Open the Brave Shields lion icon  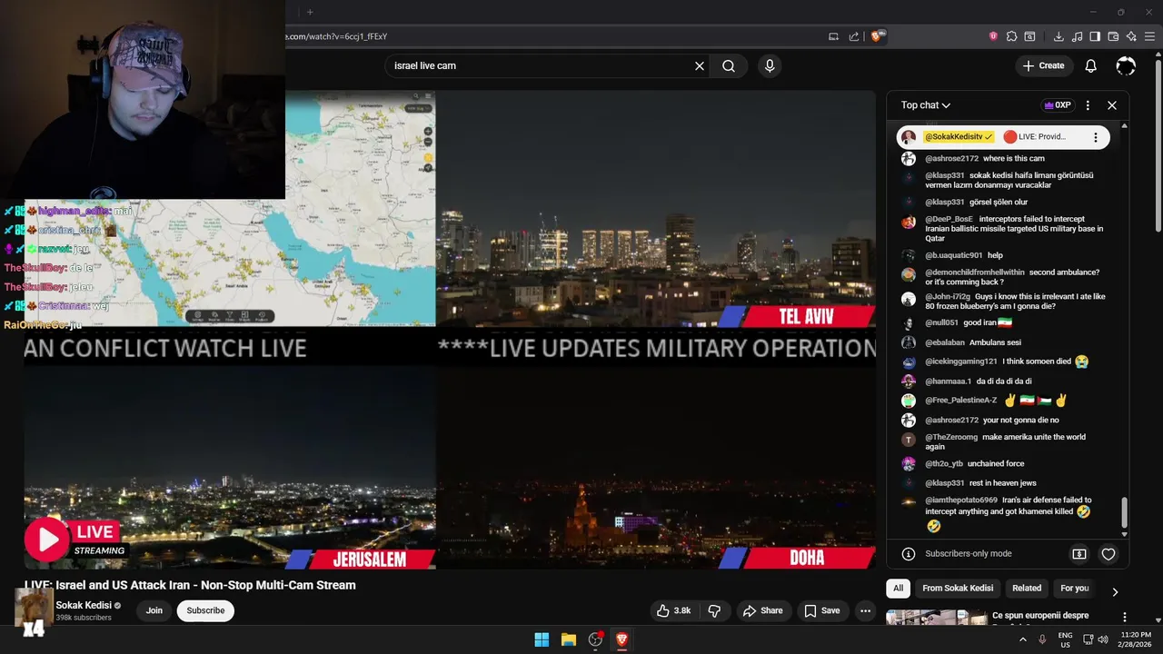876,36
